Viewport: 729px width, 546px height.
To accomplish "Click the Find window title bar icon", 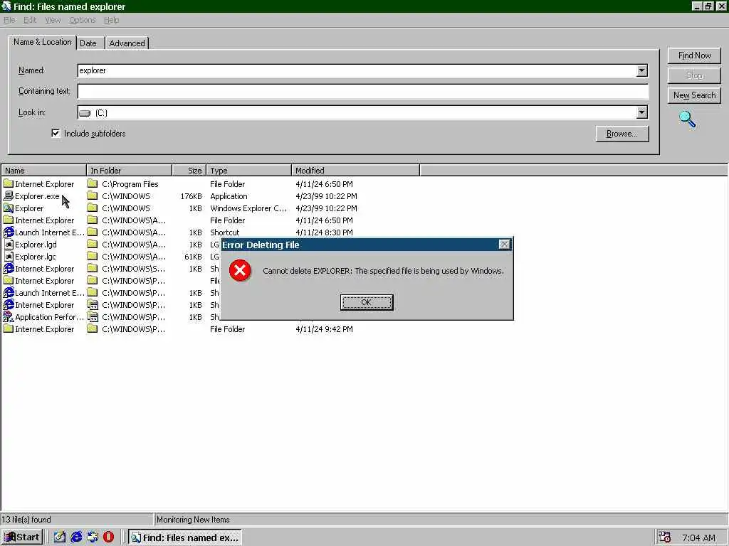I will (6, 6).
